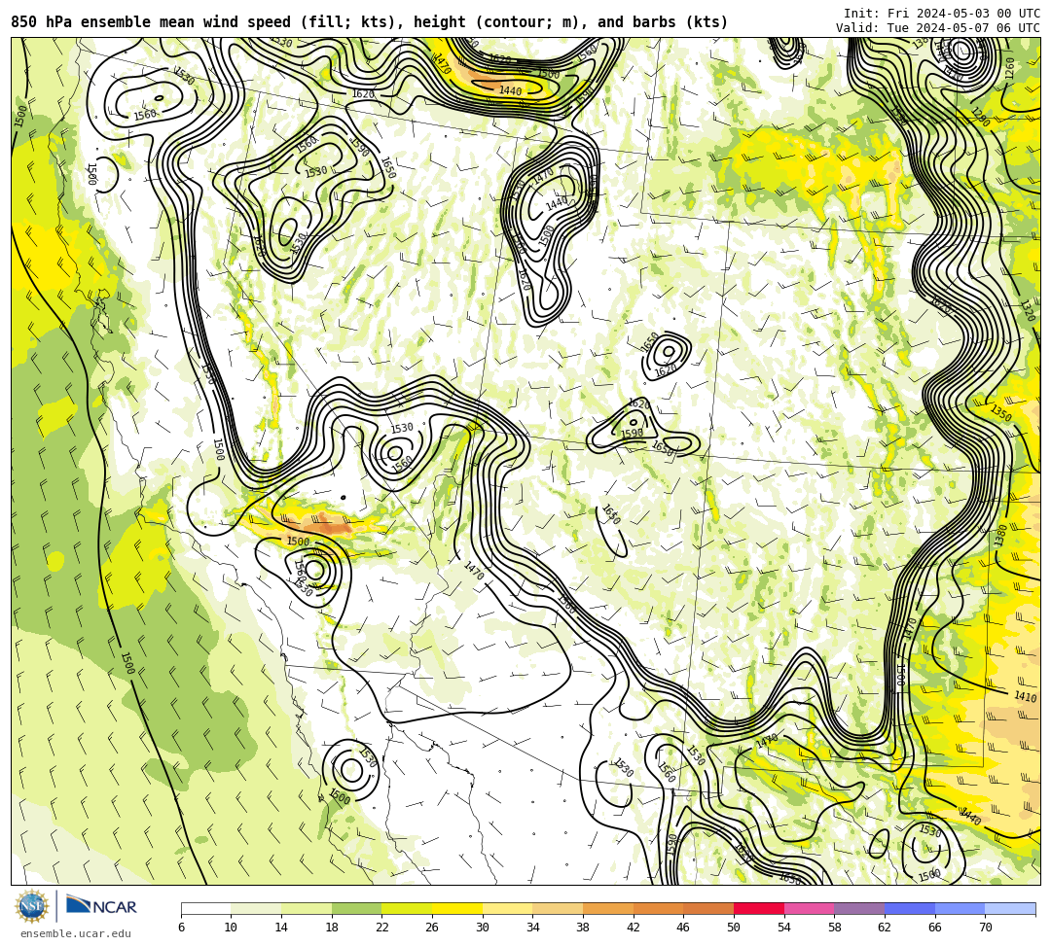Screen dimensions: 1051x946
Task: Pick the pink 54–58 kts color swatch
Action: (809, 909)
